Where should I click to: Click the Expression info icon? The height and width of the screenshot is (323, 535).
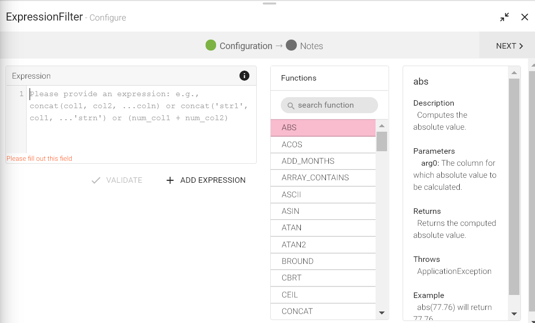[x=244, y=76]
